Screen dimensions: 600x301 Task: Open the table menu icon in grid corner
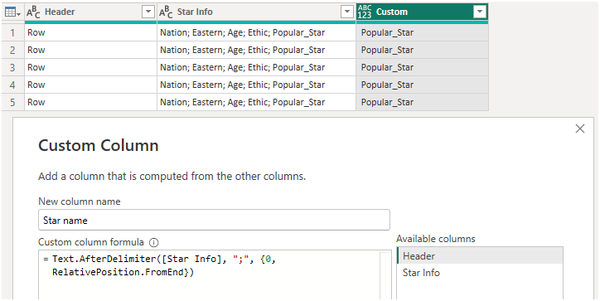[12, 12]
